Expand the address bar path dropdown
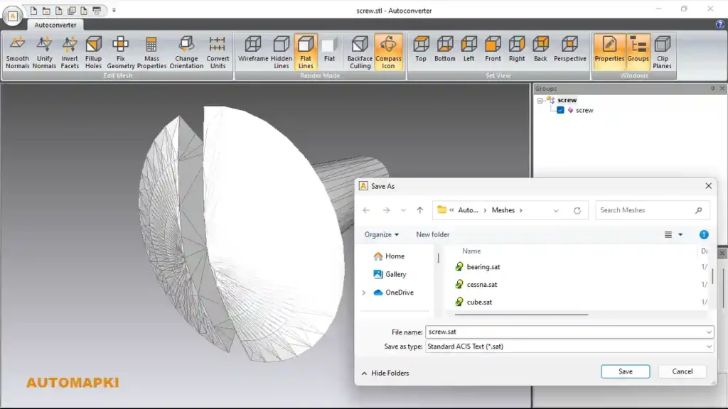728x409 pixels. click(x=556, y=210)
